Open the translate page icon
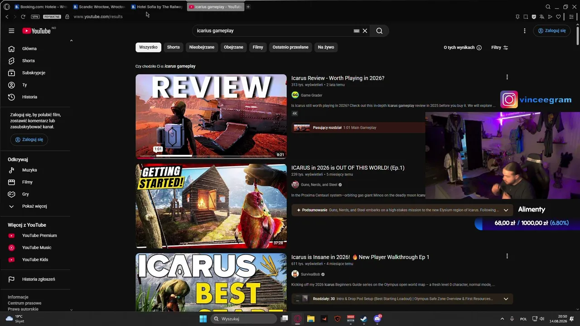 pos(542,17)
